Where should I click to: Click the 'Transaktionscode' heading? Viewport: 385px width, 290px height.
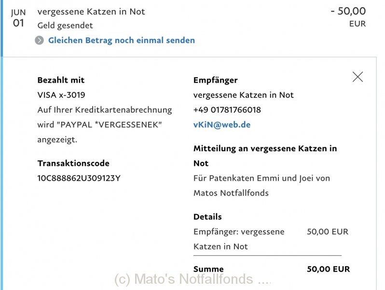(x=73, y=163)
